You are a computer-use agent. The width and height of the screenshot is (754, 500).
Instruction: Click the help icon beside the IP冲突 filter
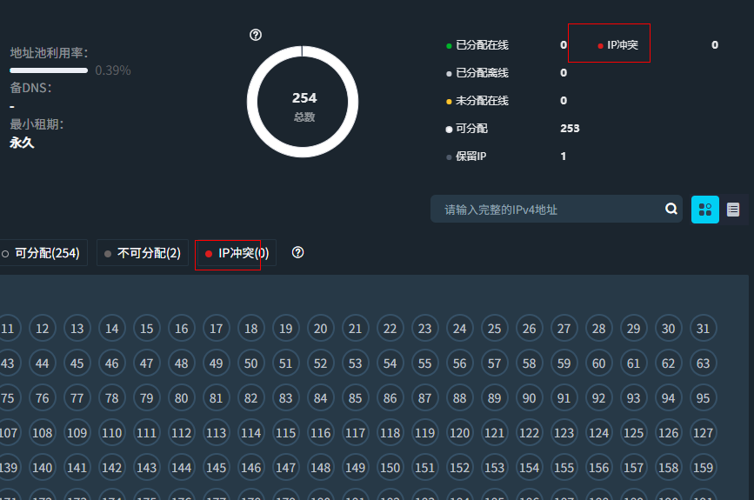(x=297, y=252)
